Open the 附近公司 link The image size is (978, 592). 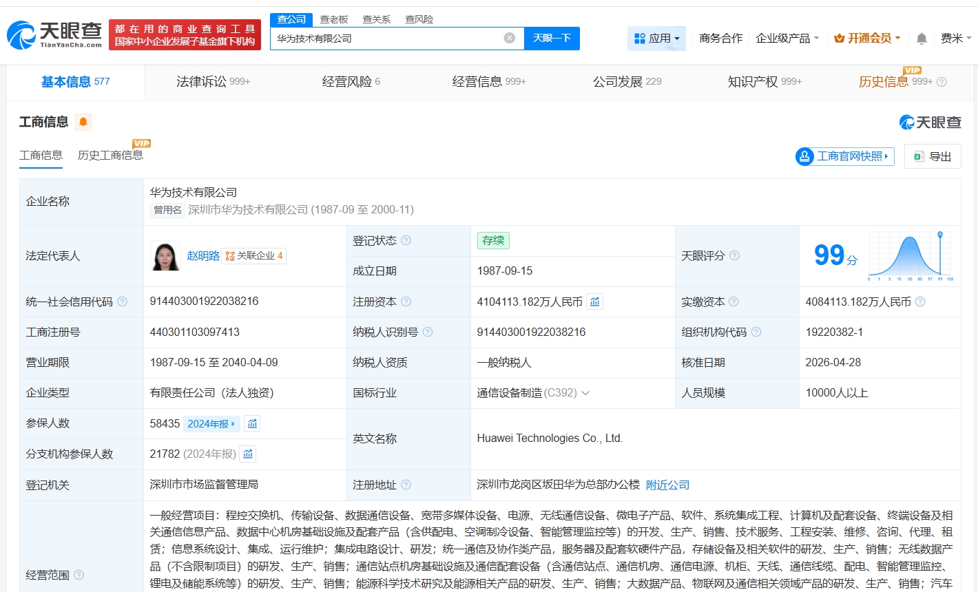pyautogui.click(x=667, y=485)
